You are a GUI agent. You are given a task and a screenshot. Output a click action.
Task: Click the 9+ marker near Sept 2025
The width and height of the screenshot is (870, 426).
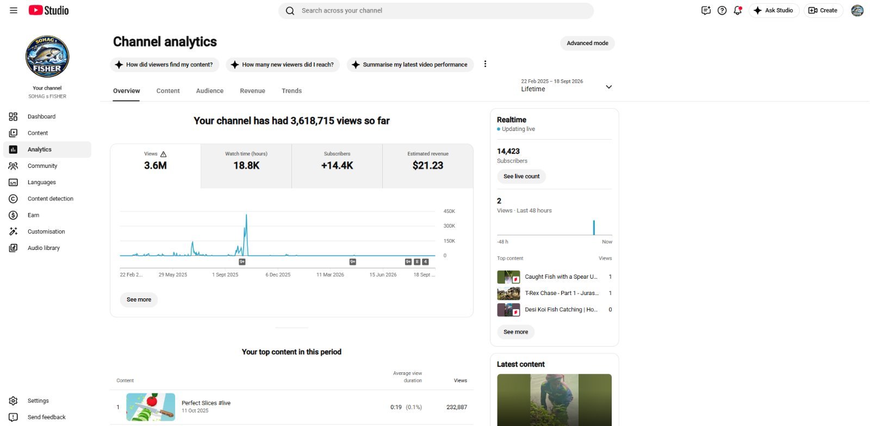tap(242, 262)
